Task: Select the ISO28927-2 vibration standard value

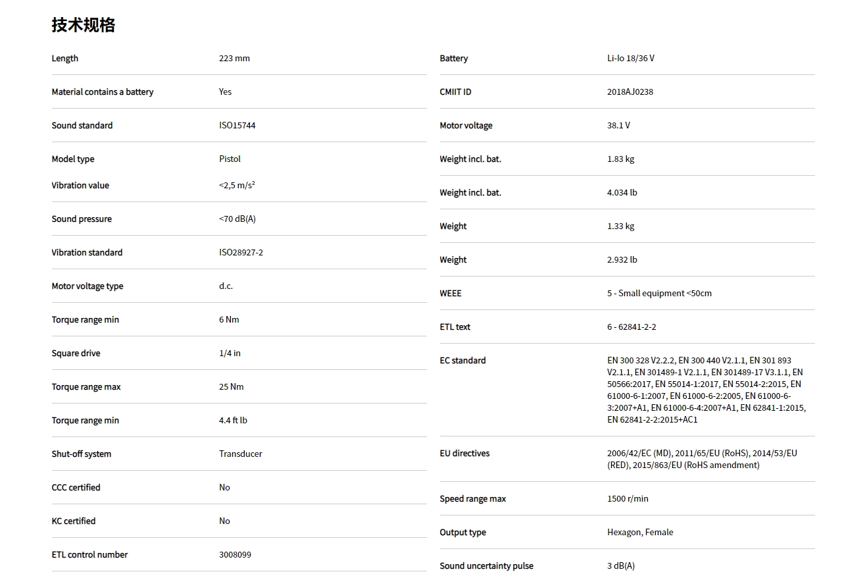Action: click(x=241, y=253)
